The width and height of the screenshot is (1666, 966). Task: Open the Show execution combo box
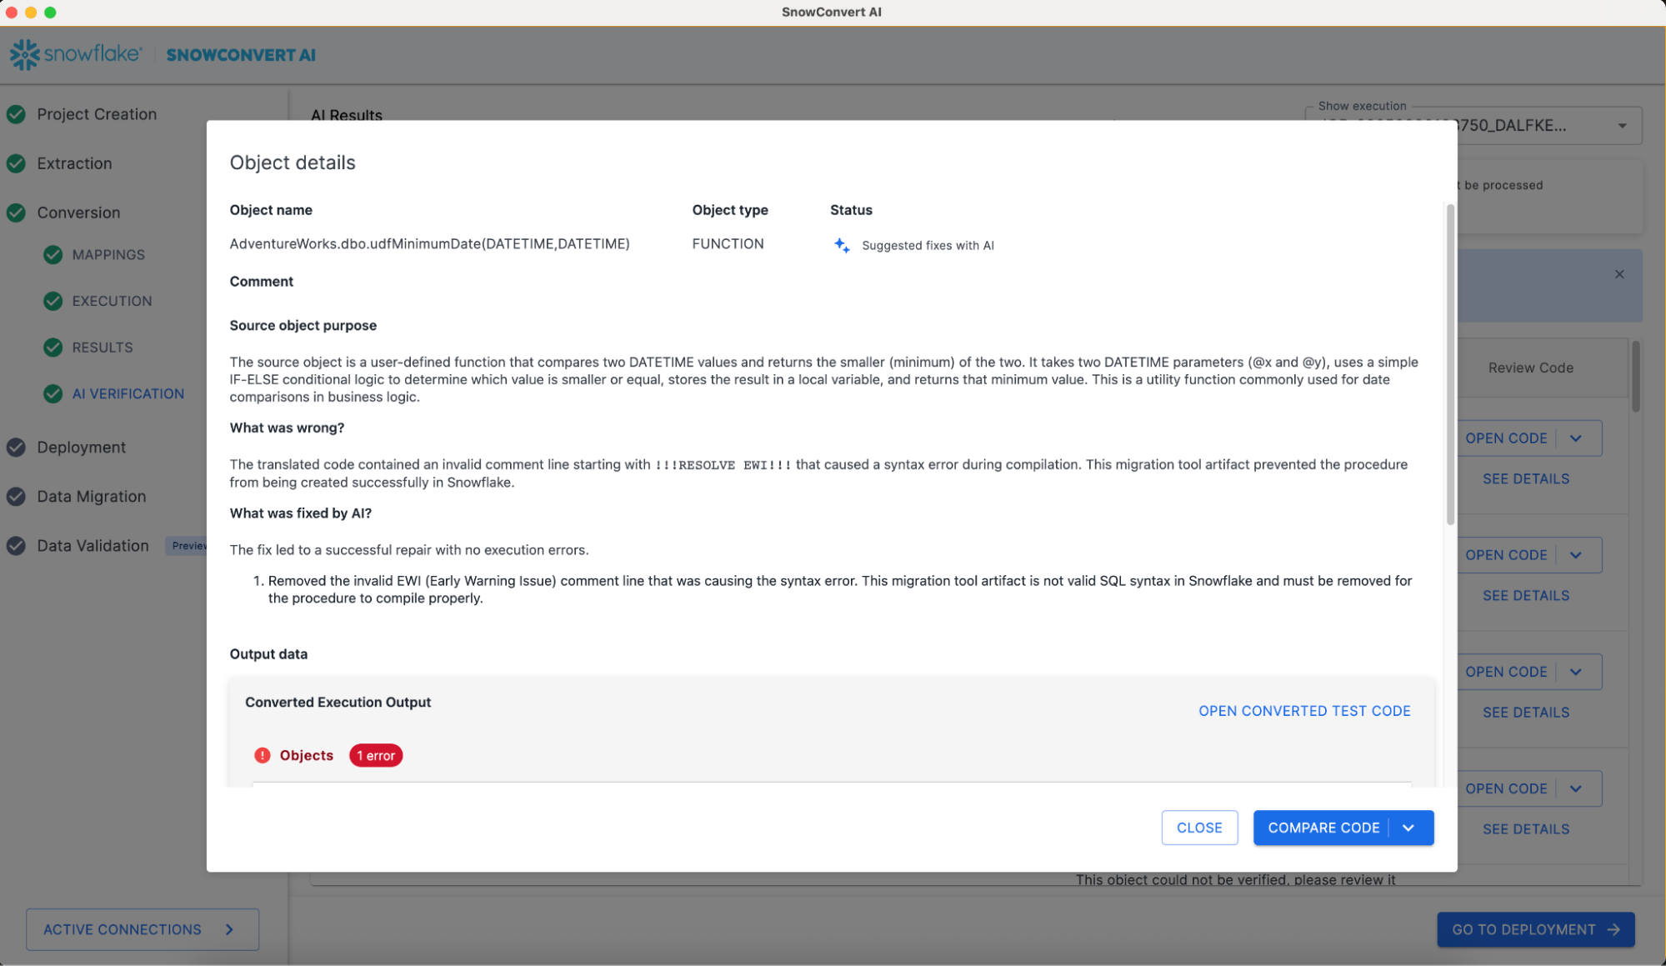[1622, 126]
